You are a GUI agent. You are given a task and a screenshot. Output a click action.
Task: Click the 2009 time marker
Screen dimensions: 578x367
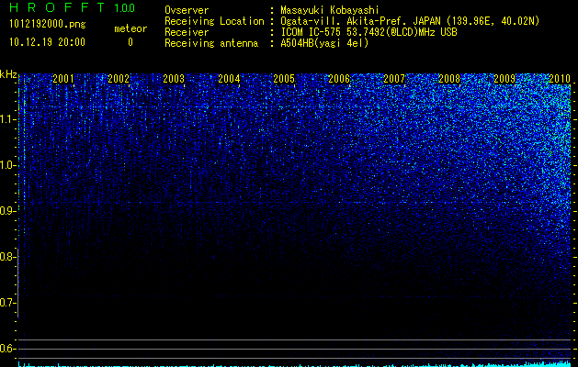[504, 78]
